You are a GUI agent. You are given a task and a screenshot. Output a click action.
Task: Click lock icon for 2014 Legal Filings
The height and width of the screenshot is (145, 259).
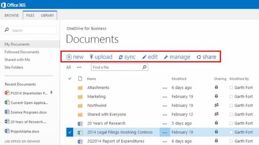[x=216, y=132]
